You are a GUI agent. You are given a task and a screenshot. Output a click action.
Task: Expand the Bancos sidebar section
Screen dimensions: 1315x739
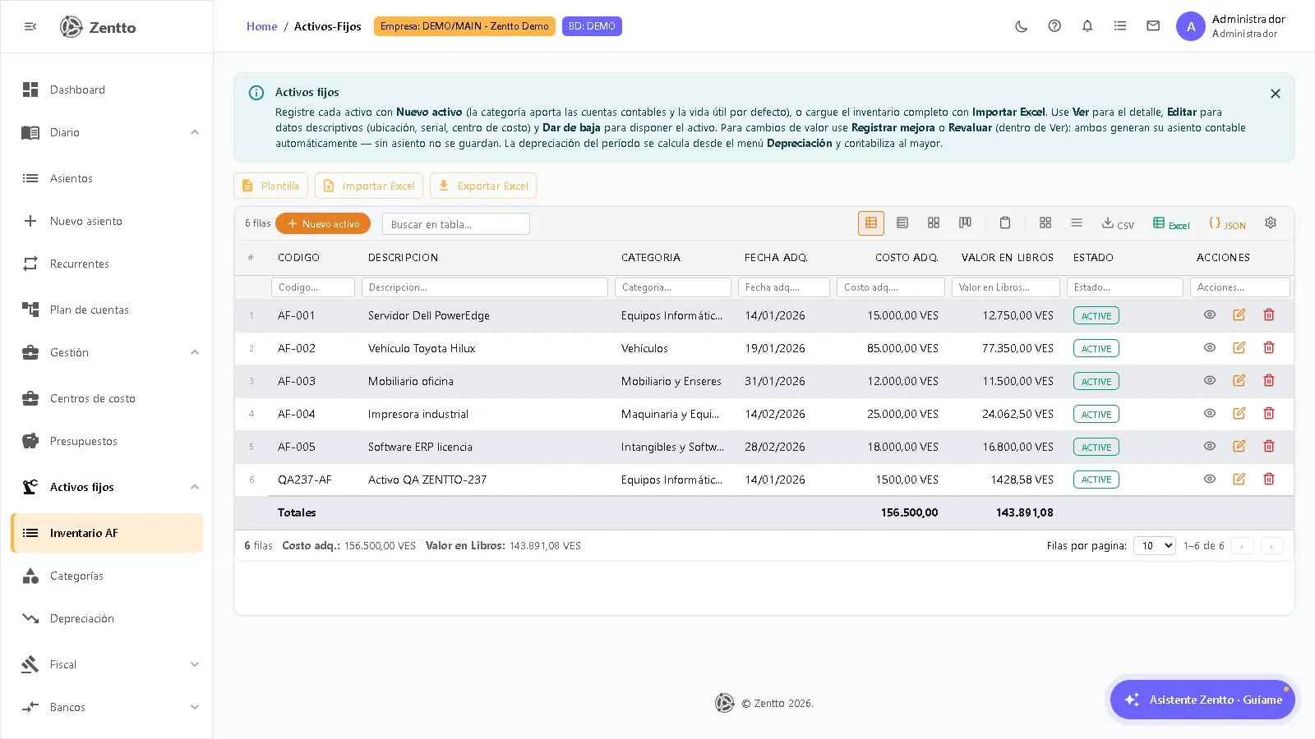[x=195, y=707]
